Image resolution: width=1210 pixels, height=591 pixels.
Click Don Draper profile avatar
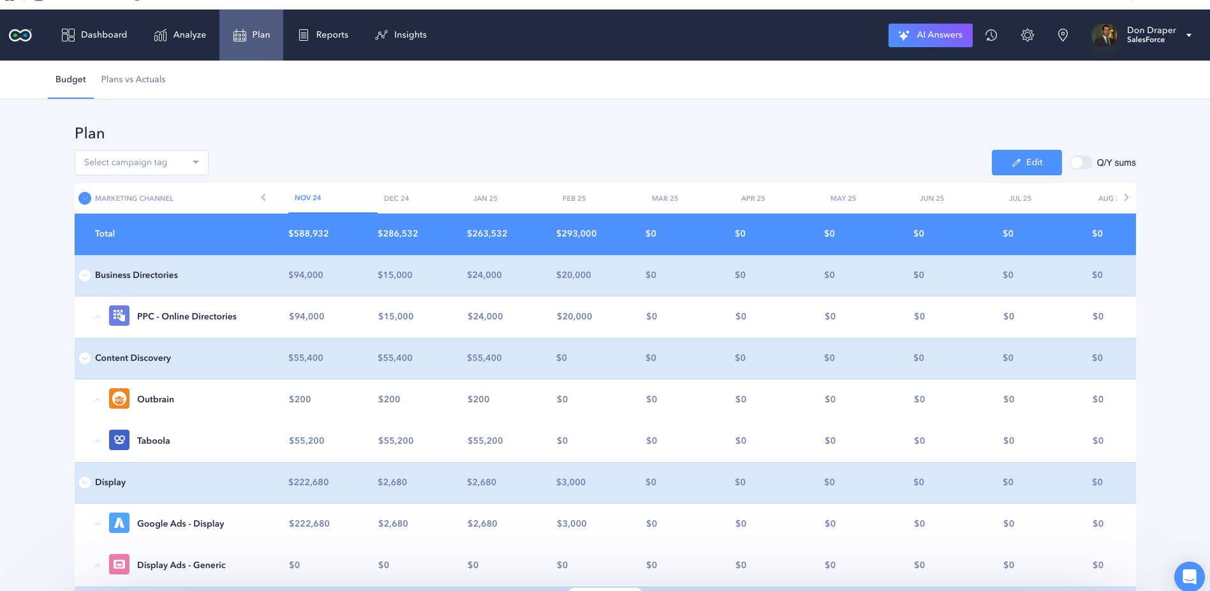pos(1104,35)
